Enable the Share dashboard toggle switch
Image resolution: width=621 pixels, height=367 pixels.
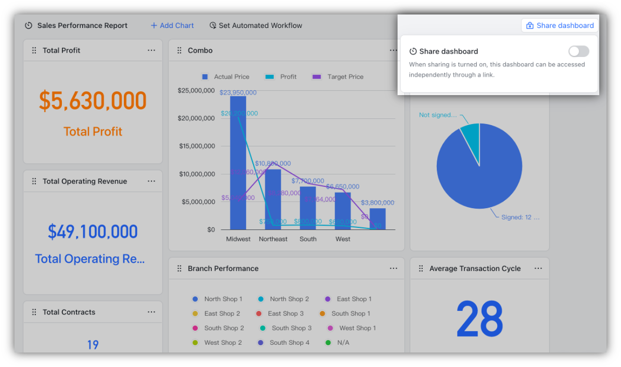coord(578,51)
